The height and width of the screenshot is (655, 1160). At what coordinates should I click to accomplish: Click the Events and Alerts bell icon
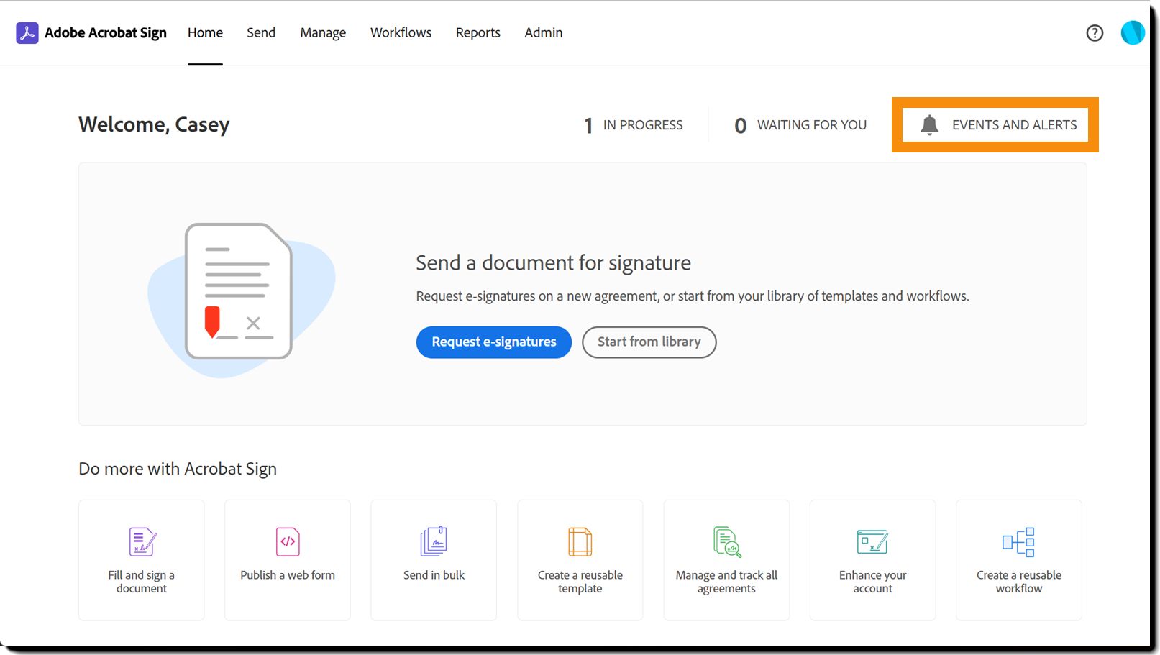pos(929,125)
